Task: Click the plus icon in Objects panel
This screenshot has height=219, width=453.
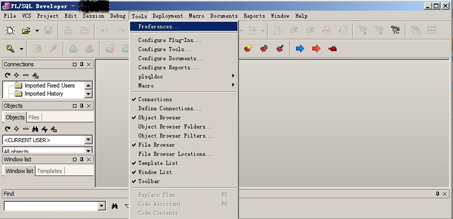Action: tap(17, 129)
